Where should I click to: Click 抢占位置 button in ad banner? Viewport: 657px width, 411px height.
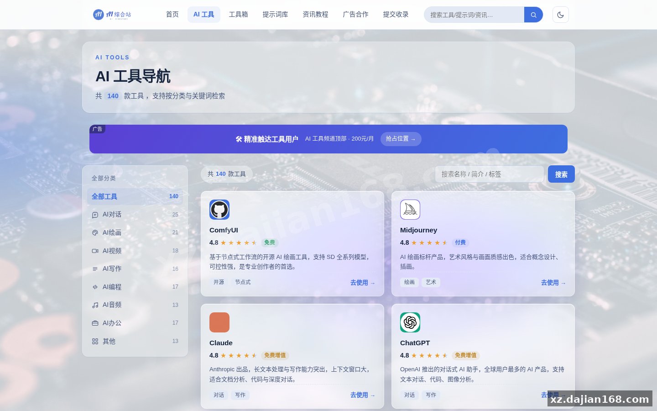pyautogui.click(x=401, y=139)
